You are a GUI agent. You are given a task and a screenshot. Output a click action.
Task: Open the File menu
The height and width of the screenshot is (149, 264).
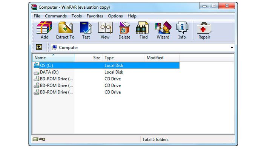(37, 16)
